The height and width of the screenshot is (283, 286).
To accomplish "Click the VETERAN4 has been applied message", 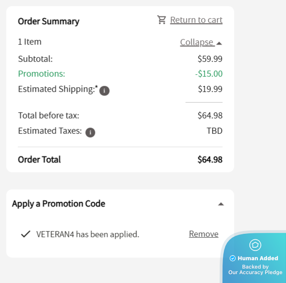I will tap(88, 234).
